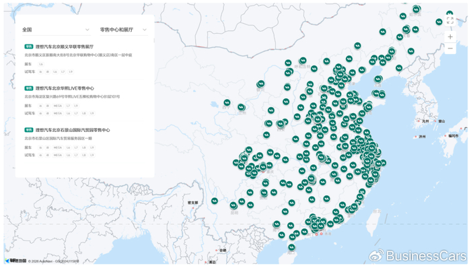Click the chevron arrow beside 全国
This screenshot has height=266, width=471.
[87, 30]
